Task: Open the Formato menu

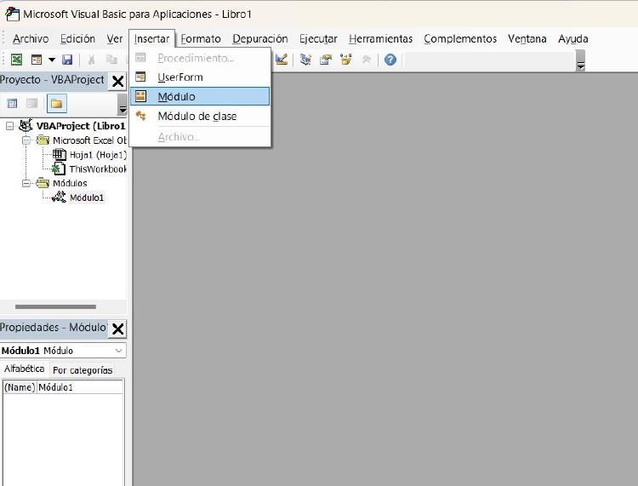Action: click(x=201, y=38)
